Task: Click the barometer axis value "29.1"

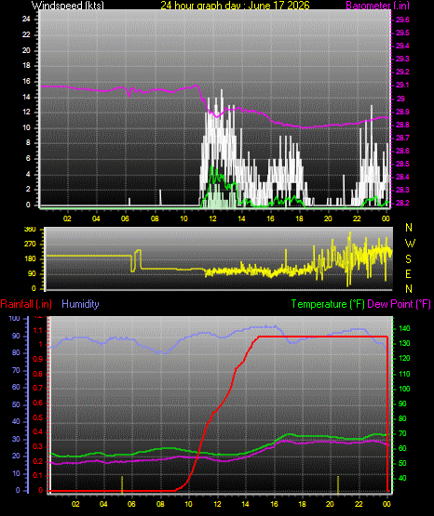Action: [x=402, y=86]
